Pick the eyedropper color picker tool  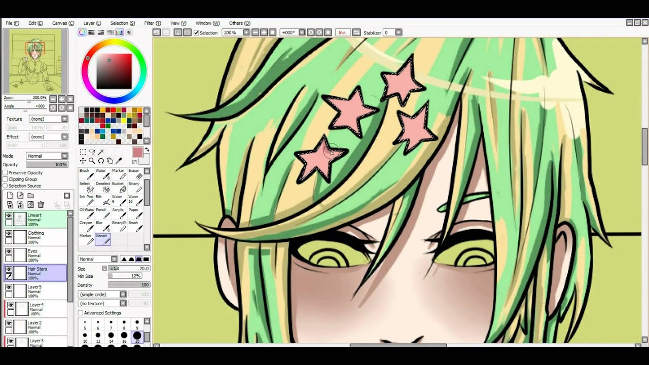[x=119, y=161]
